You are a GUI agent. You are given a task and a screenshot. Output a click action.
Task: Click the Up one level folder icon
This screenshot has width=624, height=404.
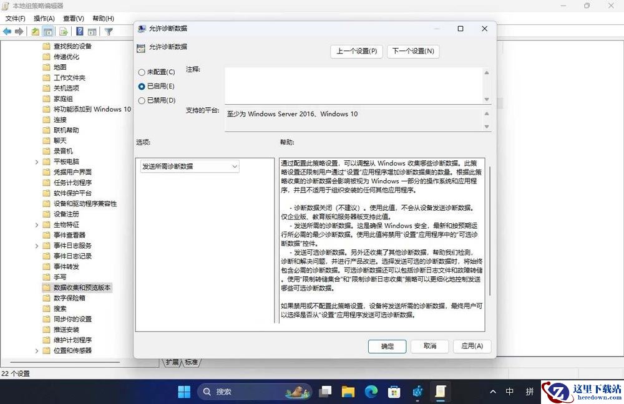pyautogui.click(x=36, y=31)
